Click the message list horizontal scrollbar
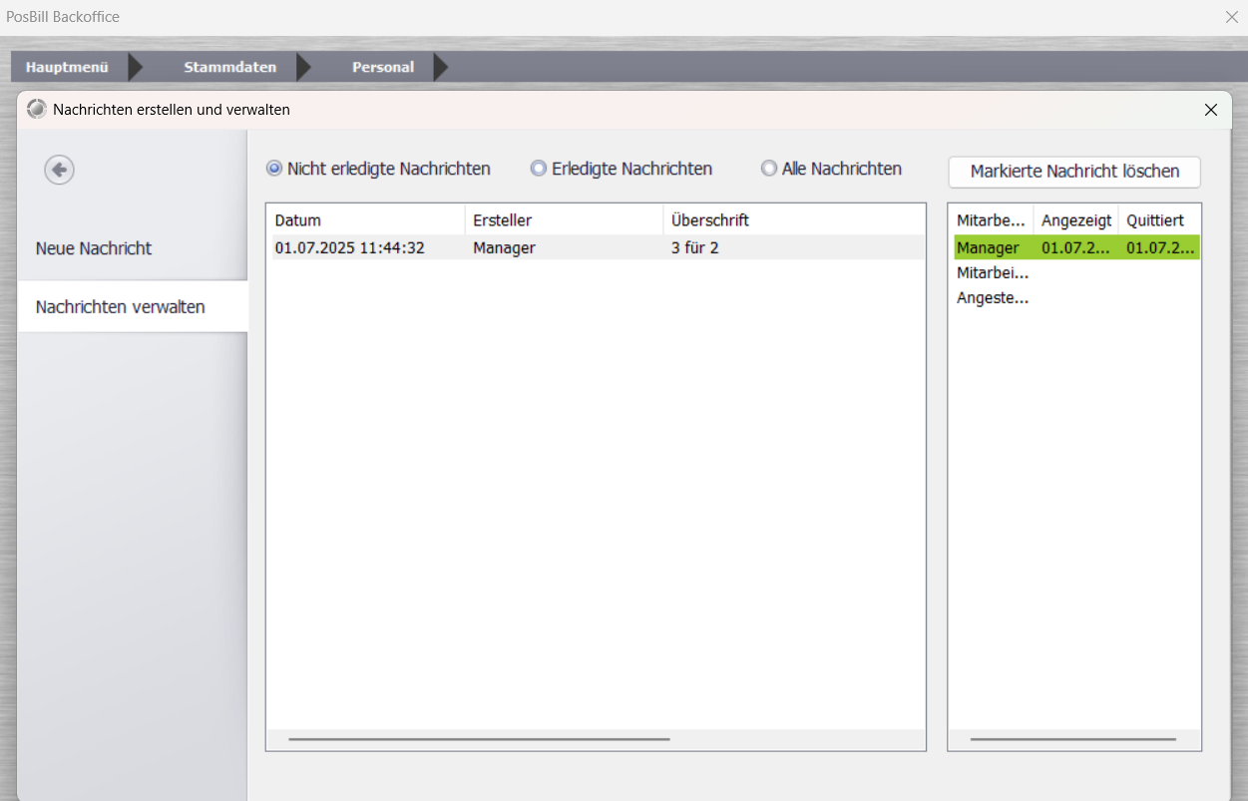 tap(479, 739)
